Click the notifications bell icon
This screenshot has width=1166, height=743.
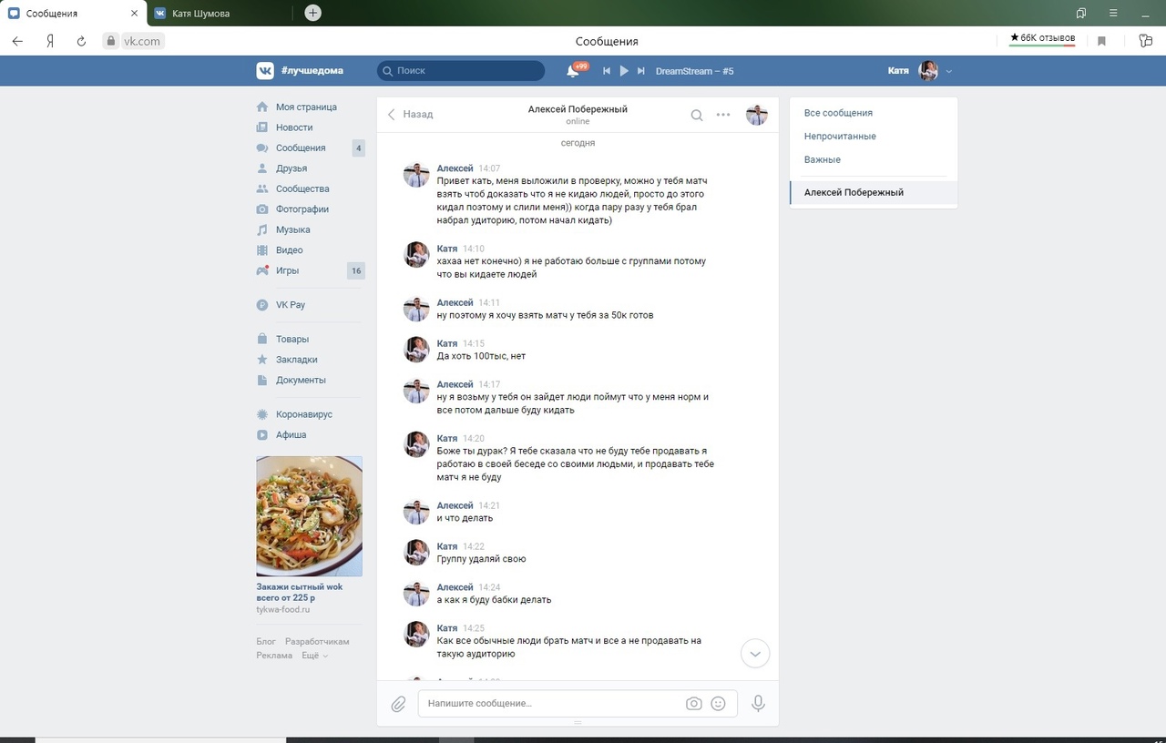573,71
